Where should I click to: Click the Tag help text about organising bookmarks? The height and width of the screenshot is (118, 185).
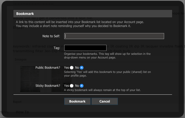click(107, 56)
